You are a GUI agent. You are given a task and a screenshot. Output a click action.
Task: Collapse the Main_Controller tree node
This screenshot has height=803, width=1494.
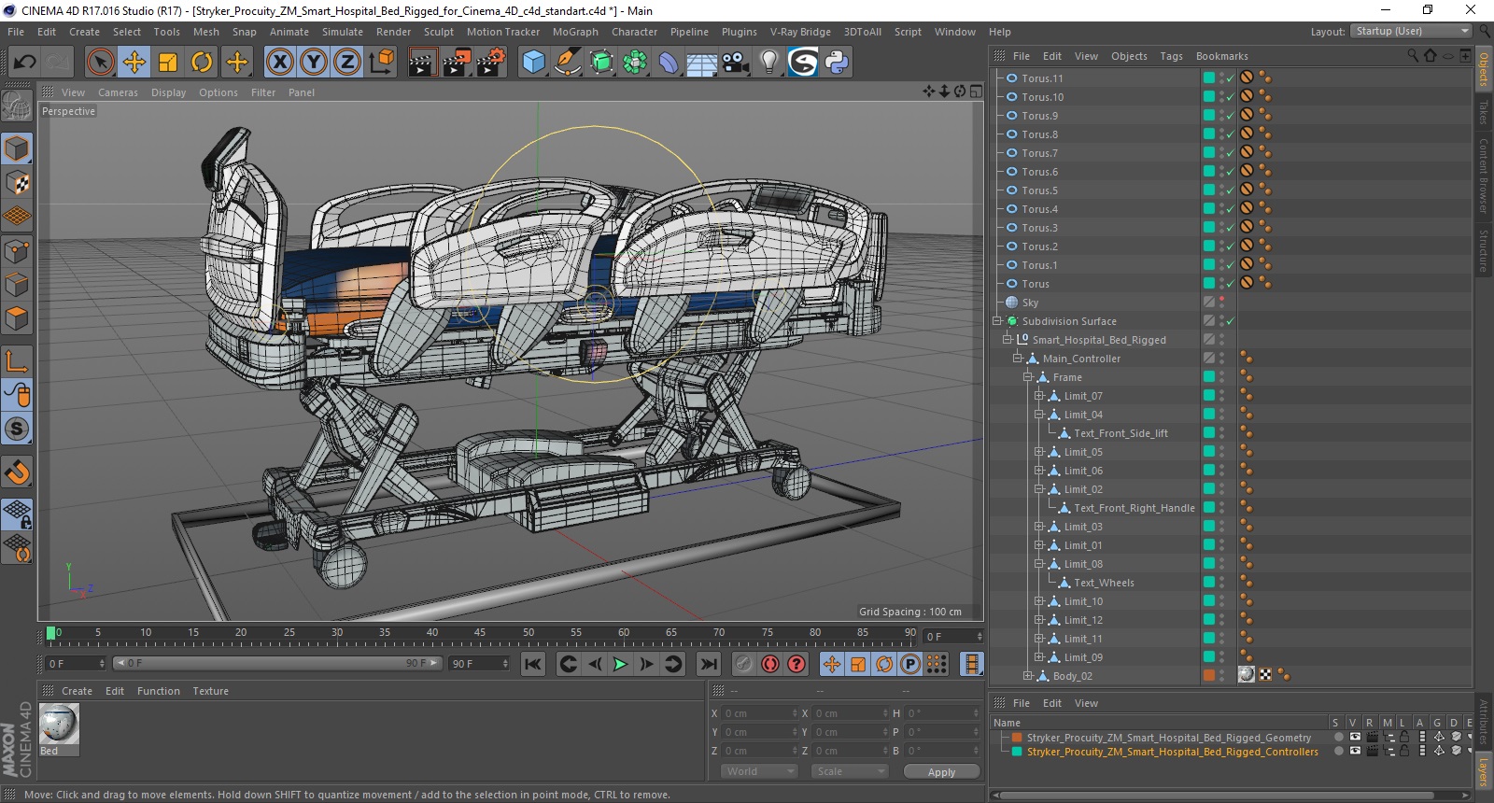coord(1018,359)
